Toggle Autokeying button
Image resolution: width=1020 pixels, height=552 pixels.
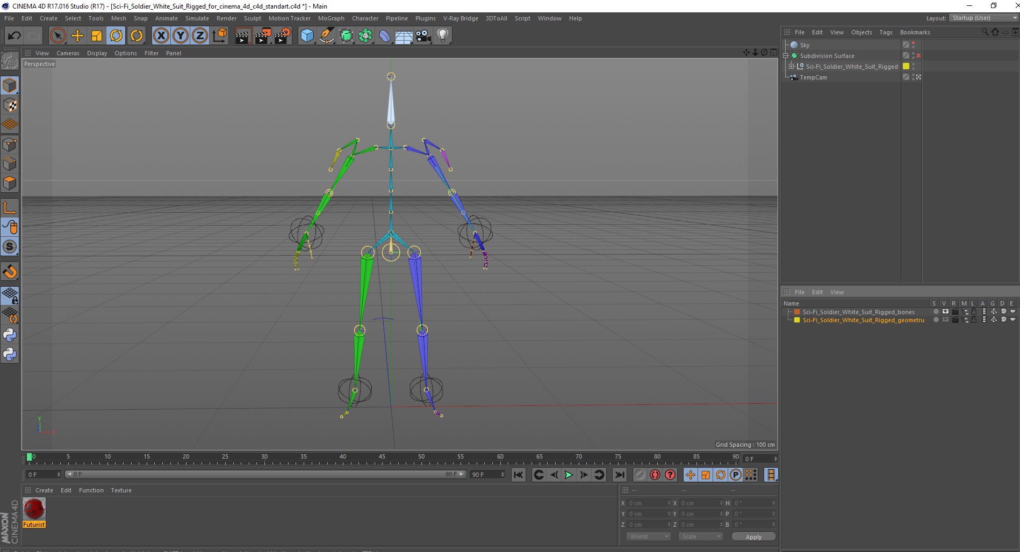(x=655, y=475)
